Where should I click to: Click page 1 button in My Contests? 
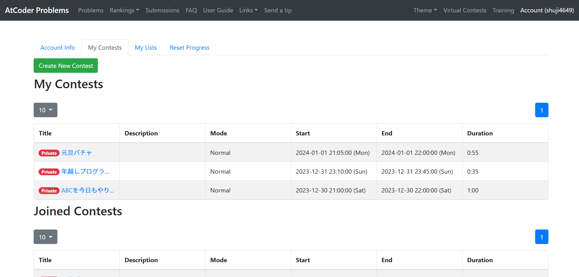pos(541,110)
